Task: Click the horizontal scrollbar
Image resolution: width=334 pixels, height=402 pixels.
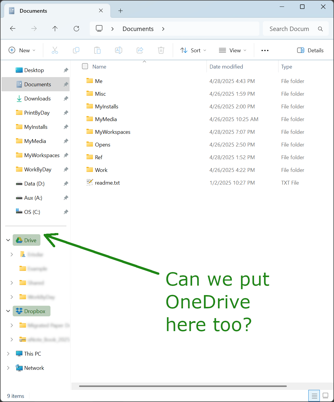Action: click(x=183, y=386)
